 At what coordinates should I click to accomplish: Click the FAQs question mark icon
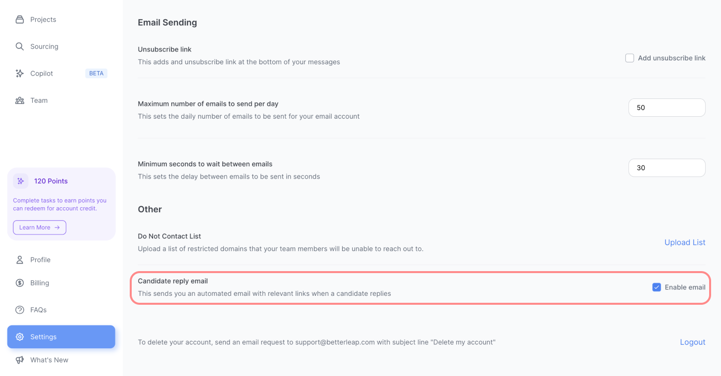click(x=20, y=310)
